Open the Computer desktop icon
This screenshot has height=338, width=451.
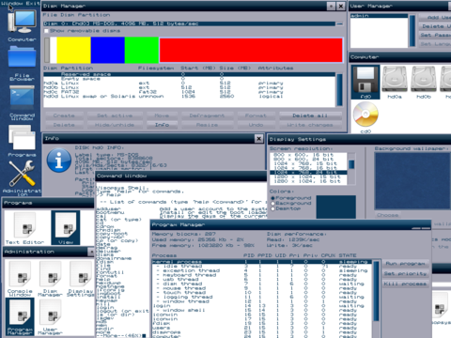point(22,25)
